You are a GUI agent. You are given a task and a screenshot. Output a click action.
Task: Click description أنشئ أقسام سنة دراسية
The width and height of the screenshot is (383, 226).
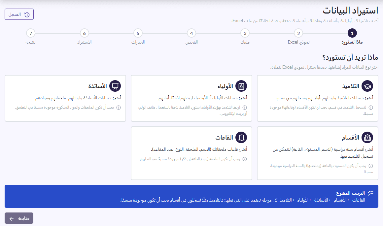[x=323, y=153]
